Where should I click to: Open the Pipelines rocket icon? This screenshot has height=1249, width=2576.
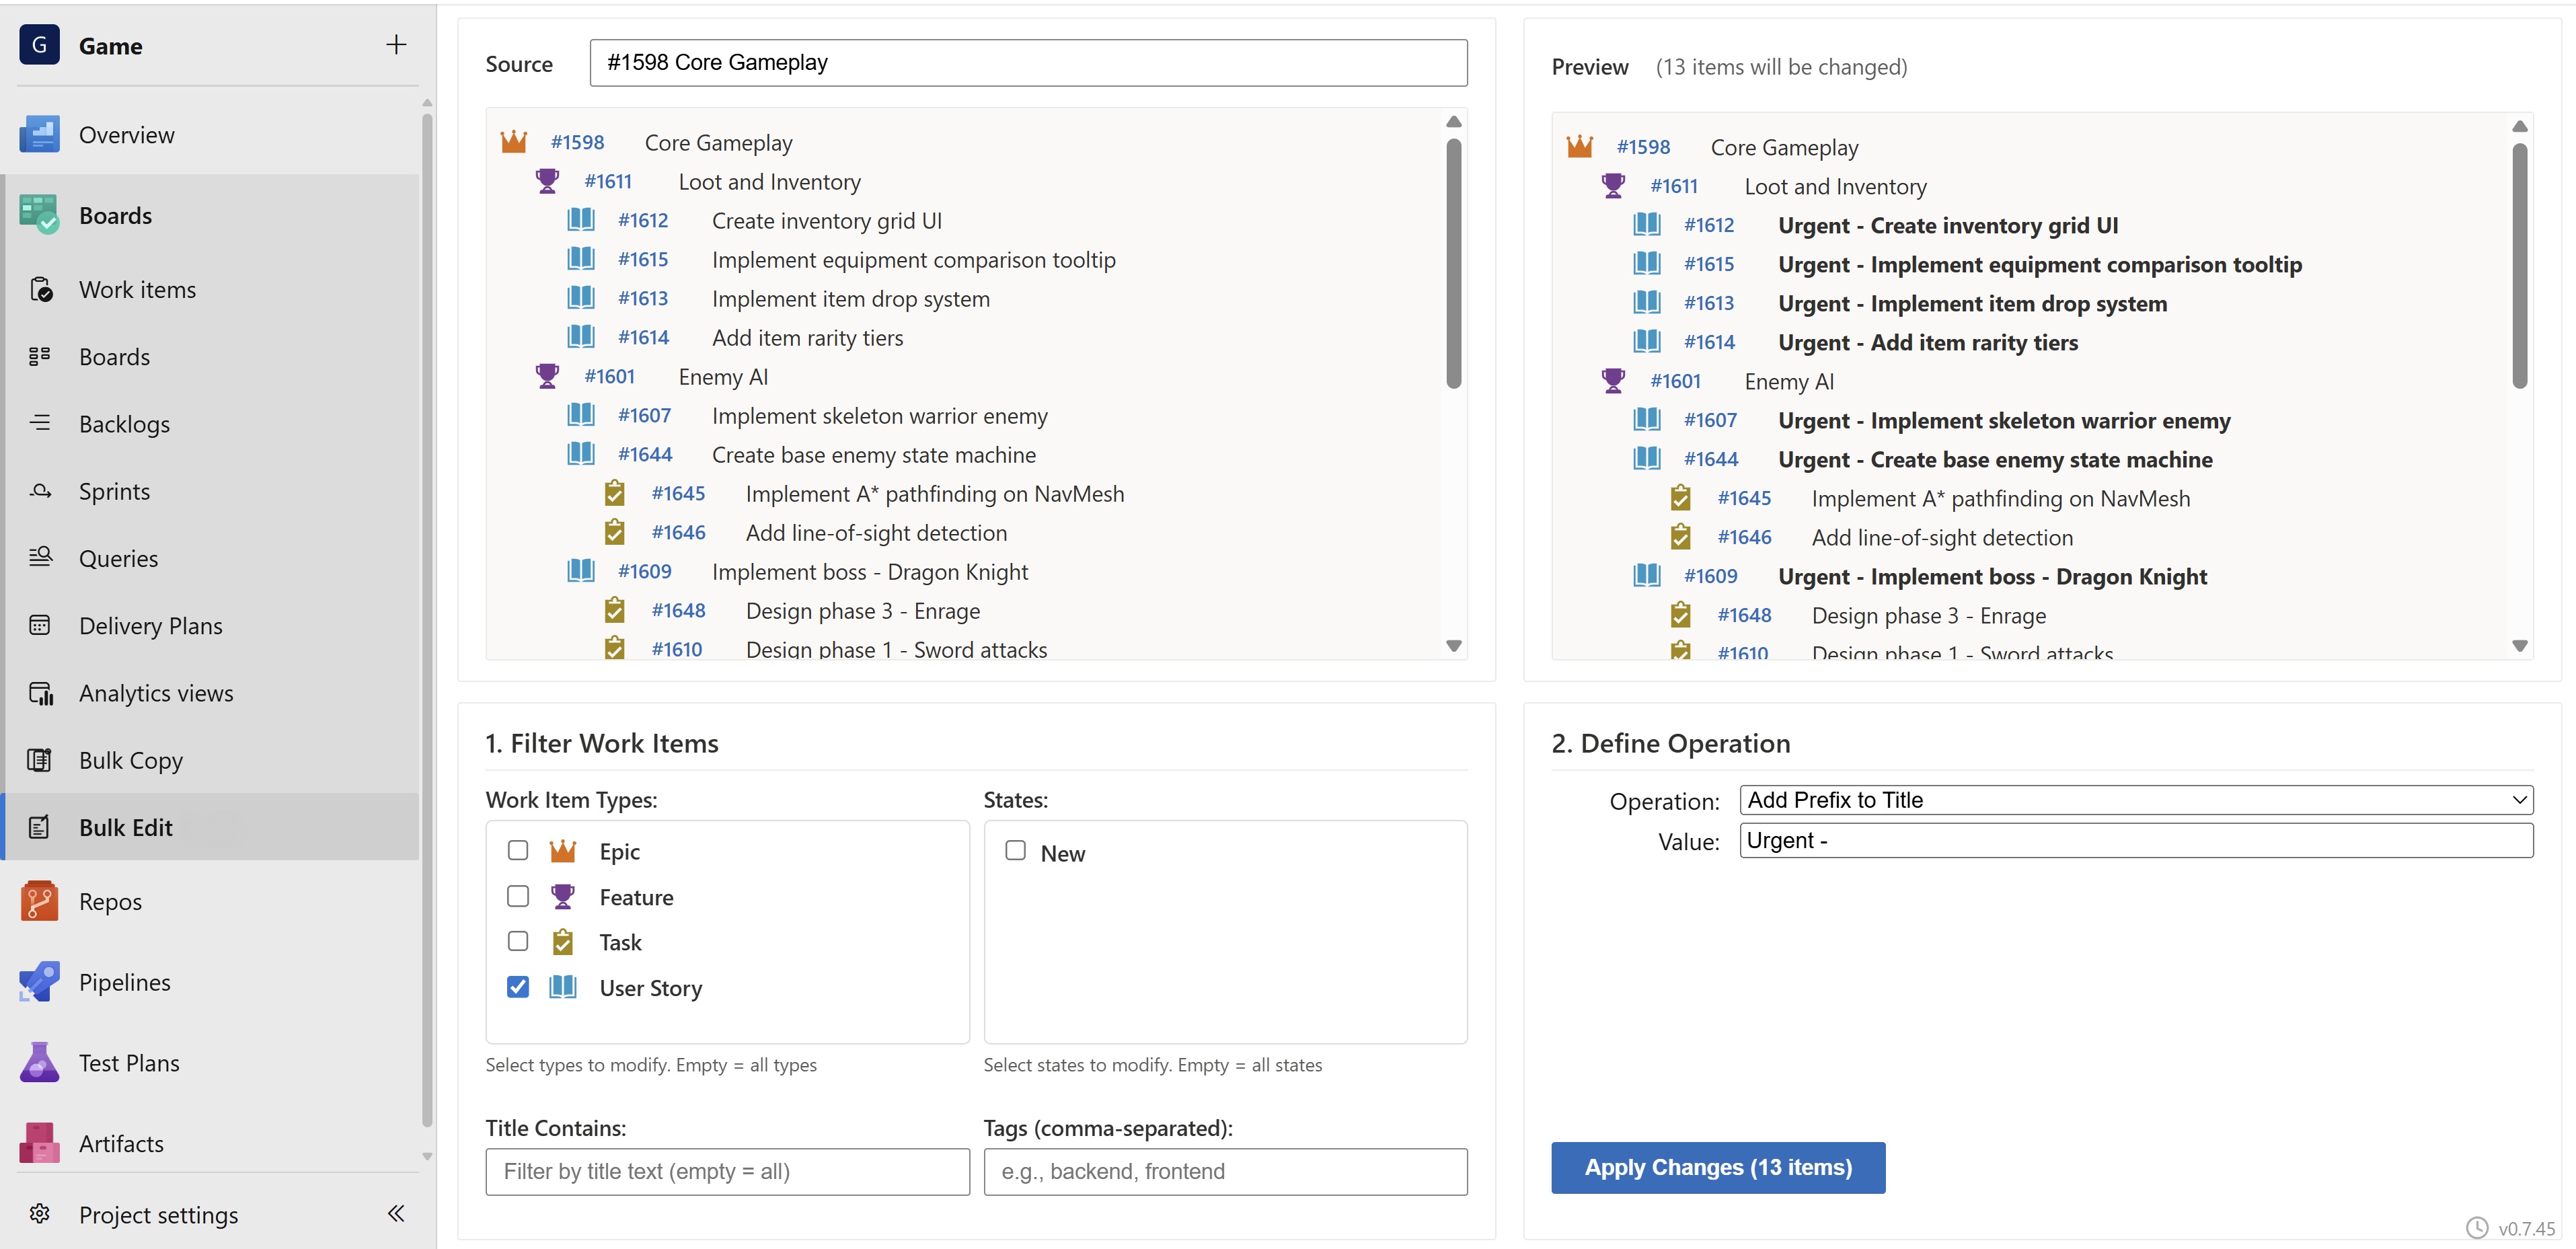39,982
